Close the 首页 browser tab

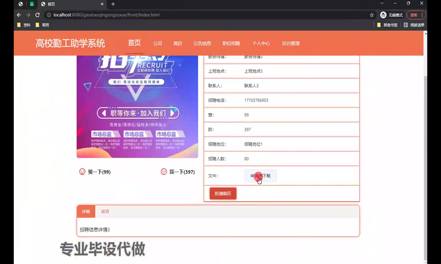coord(102,4)
